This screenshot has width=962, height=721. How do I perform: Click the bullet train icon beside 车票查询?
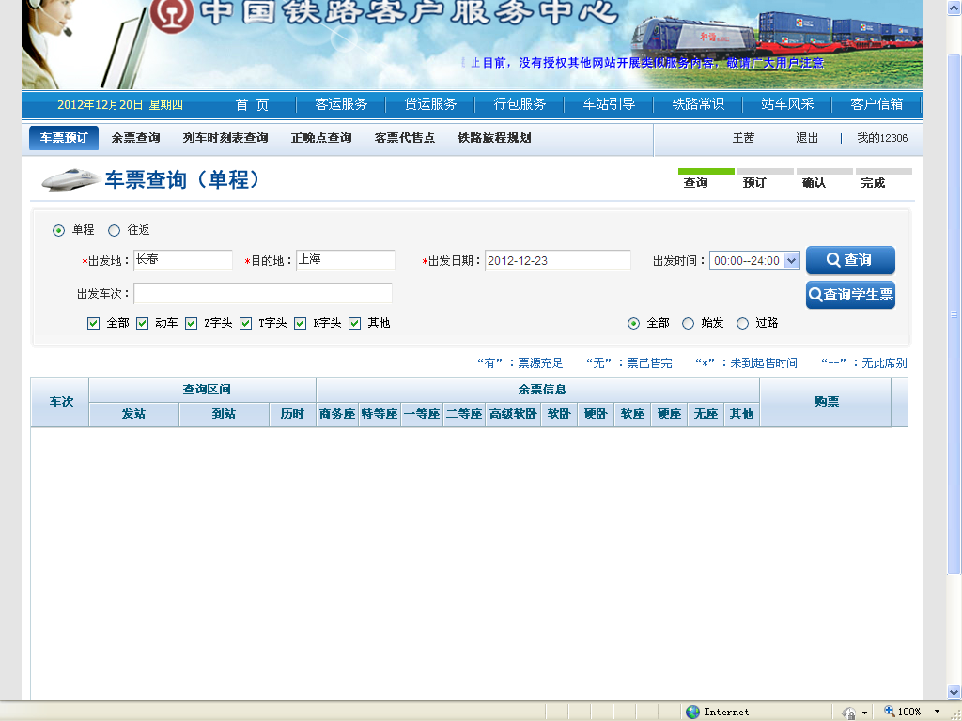tap(70, 179)
